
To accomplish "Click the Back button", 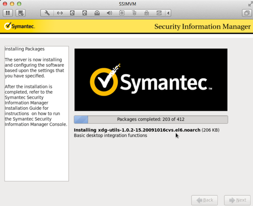I will 205,200.
